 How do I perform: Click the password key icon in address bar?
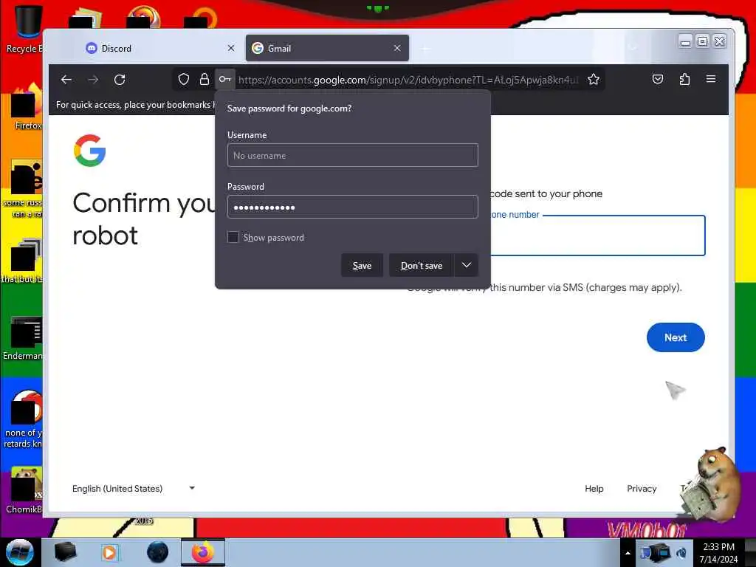[x=225, y=79]
